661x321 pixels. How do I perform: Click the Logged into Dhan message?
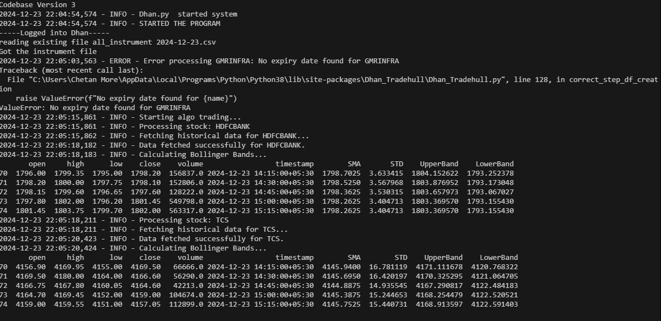coord(55,33)
